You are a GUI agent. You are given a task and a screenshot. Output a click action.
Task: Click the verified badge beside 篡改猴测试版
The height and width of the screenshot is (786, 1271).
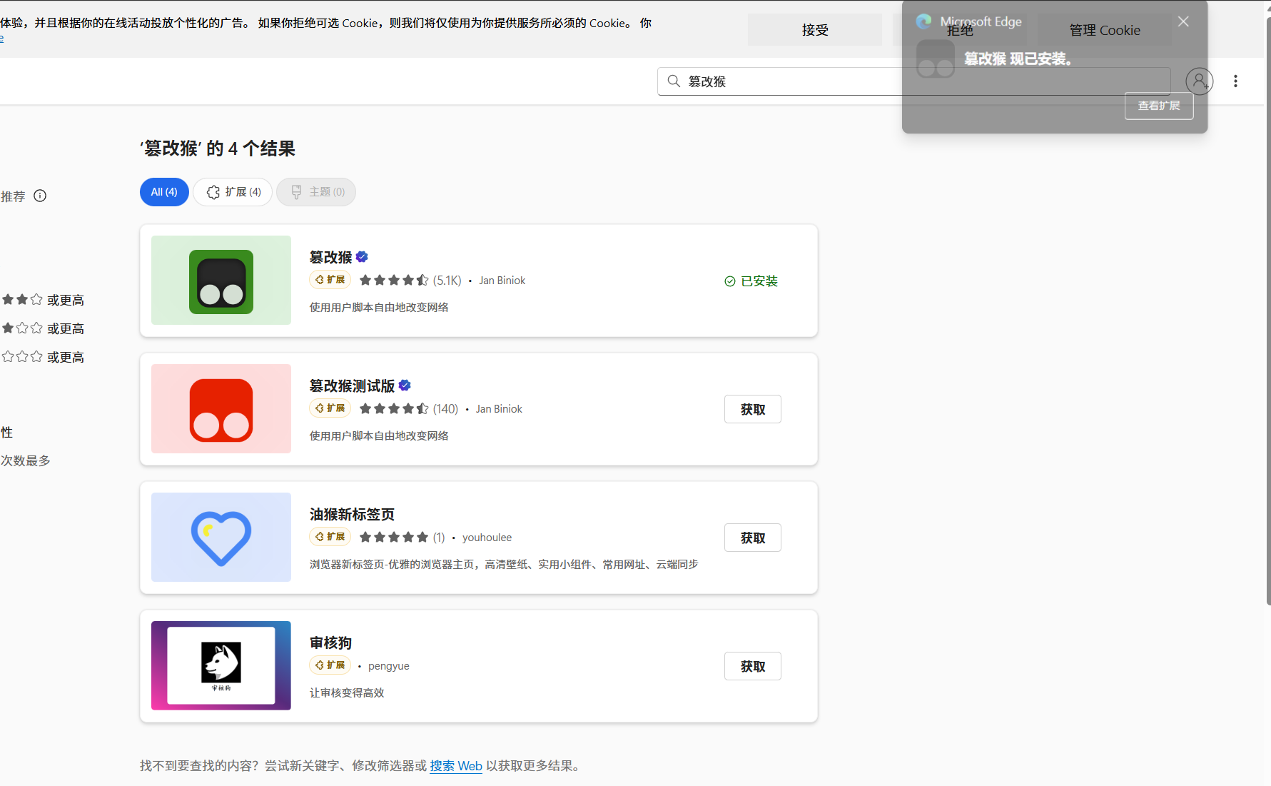coord(405,386)
